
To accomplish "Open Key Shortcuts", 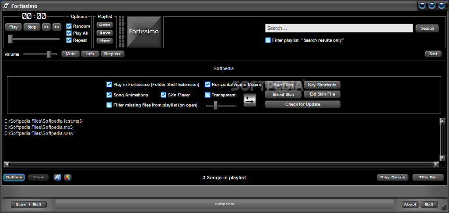I will pyautogui.click(x=322, y=85).
